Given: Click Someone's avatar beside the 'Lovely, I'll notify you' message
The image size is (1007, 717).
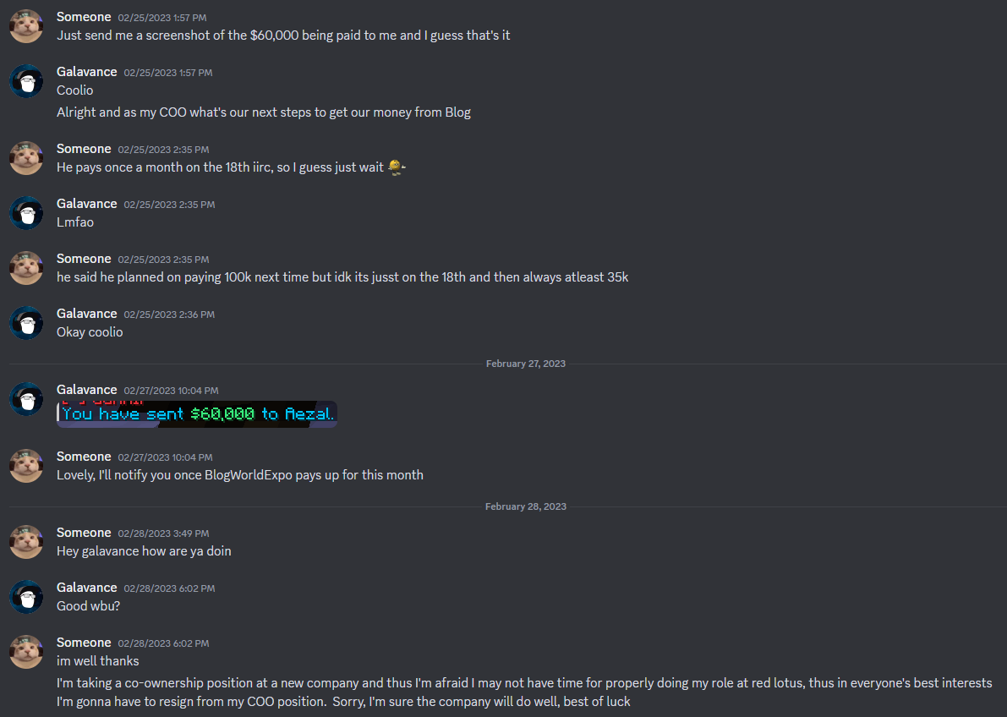Looking at the screenshot, I should 26,466.
